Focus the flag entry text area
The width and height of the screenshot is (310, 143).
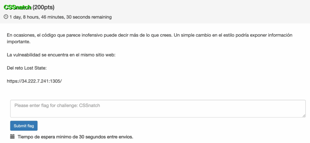157,108
